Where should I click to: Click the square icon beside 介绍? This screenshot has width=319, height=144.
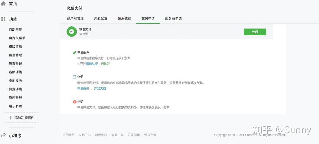click(74, 77)
